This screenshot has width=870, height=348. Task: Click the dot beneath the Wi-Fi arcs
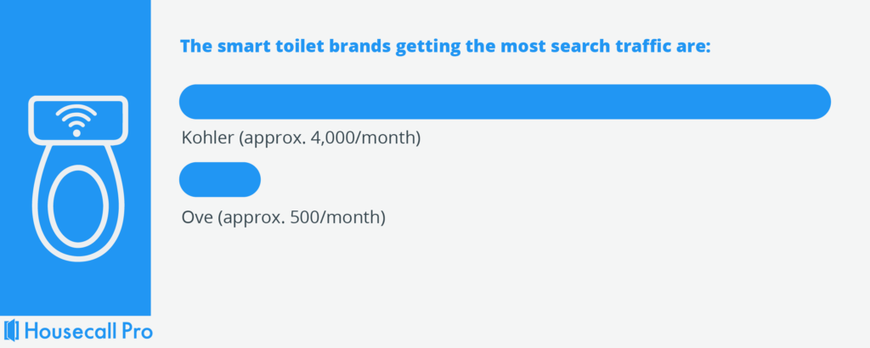(x=76, y=132)
